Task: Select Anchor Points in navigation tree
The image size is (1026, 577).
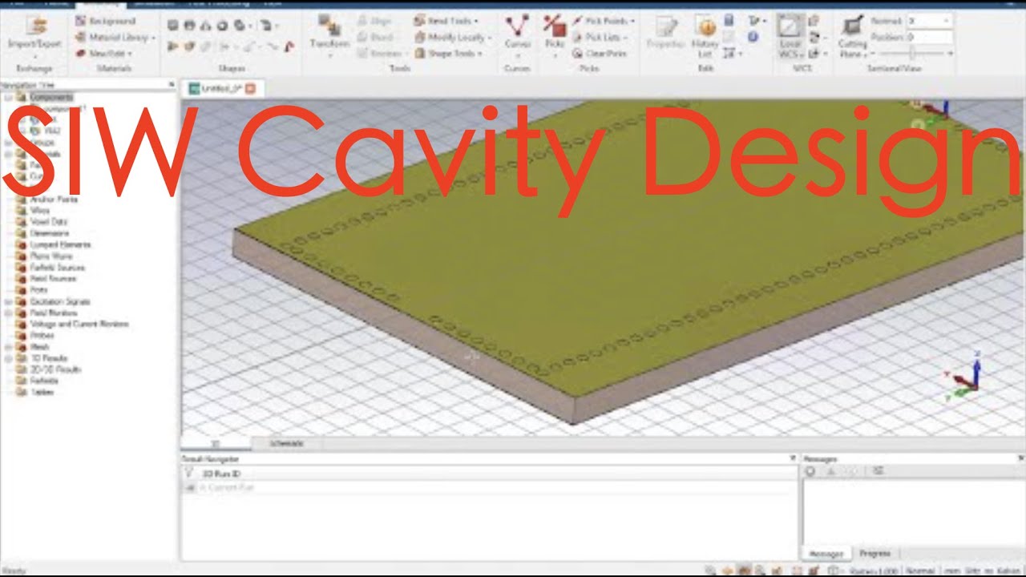Action: click(x=53, y=199)
